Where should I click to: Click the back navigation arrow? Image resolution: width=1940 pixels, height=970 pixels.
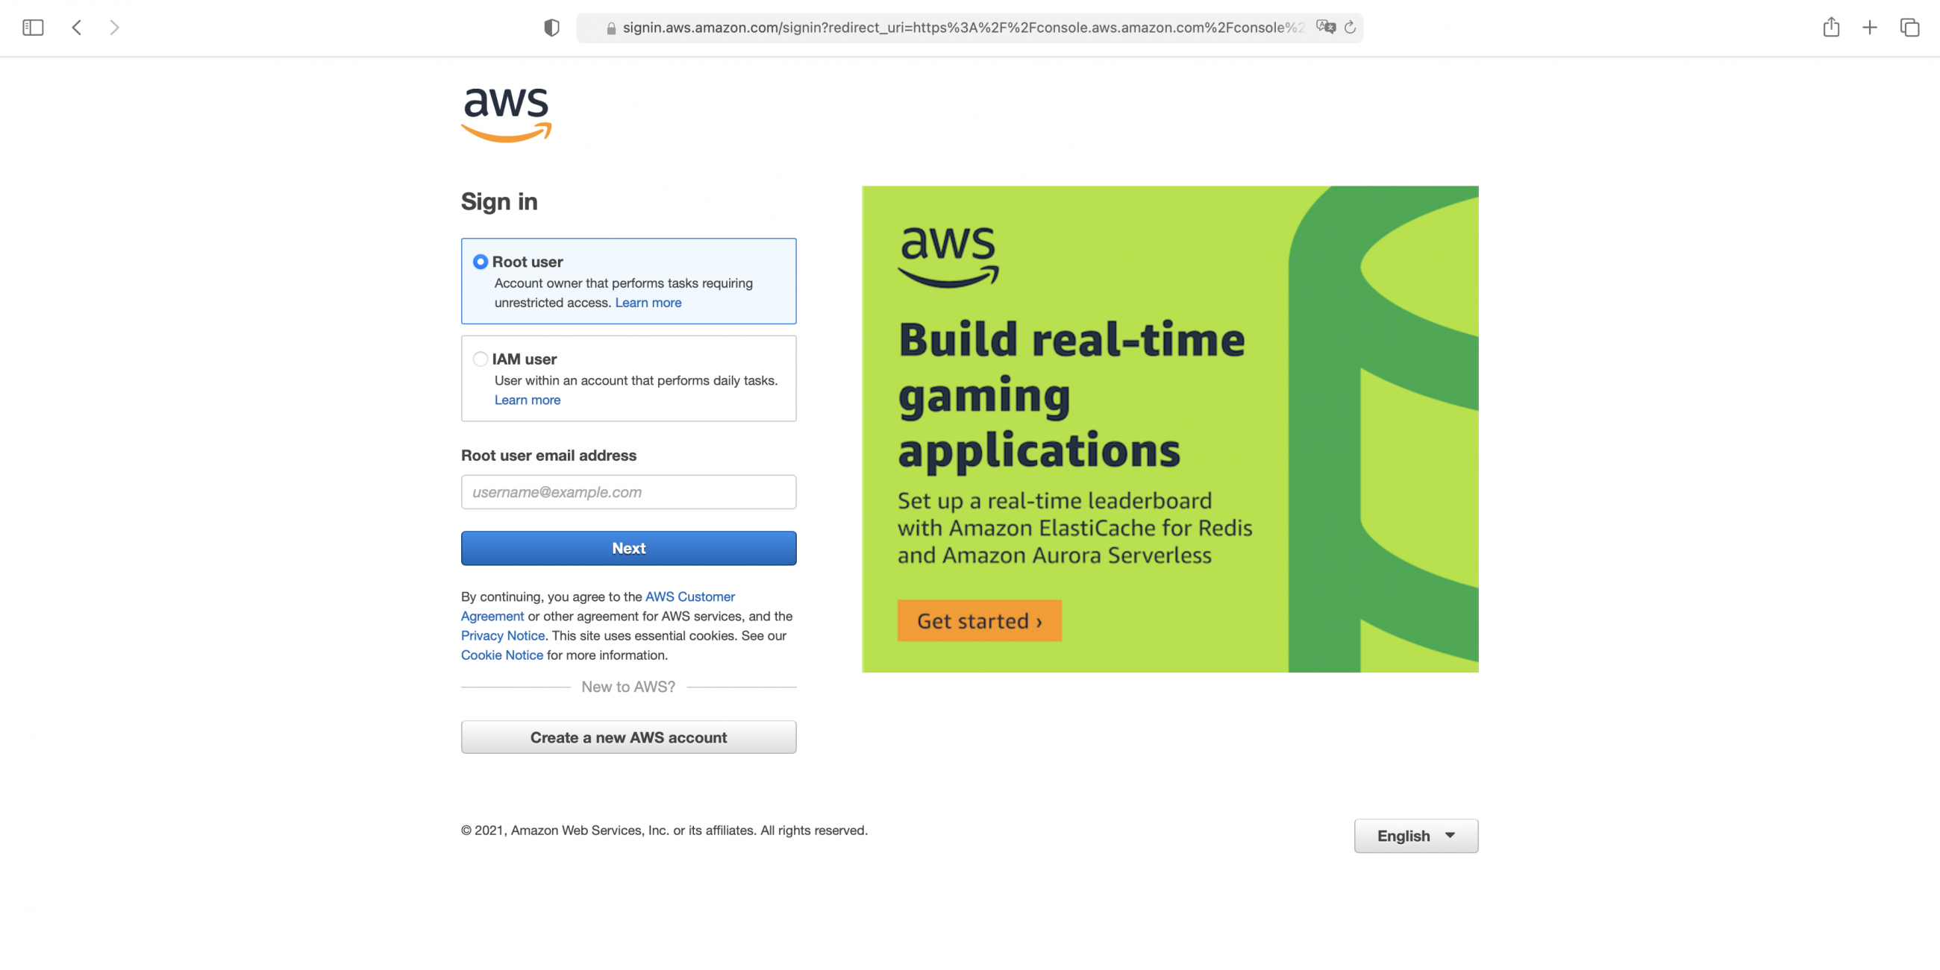[x=76, y=27]
